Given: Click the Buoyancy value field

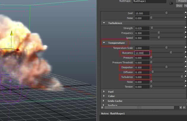Looking at the screenshot, I should [x=142, y=53].
